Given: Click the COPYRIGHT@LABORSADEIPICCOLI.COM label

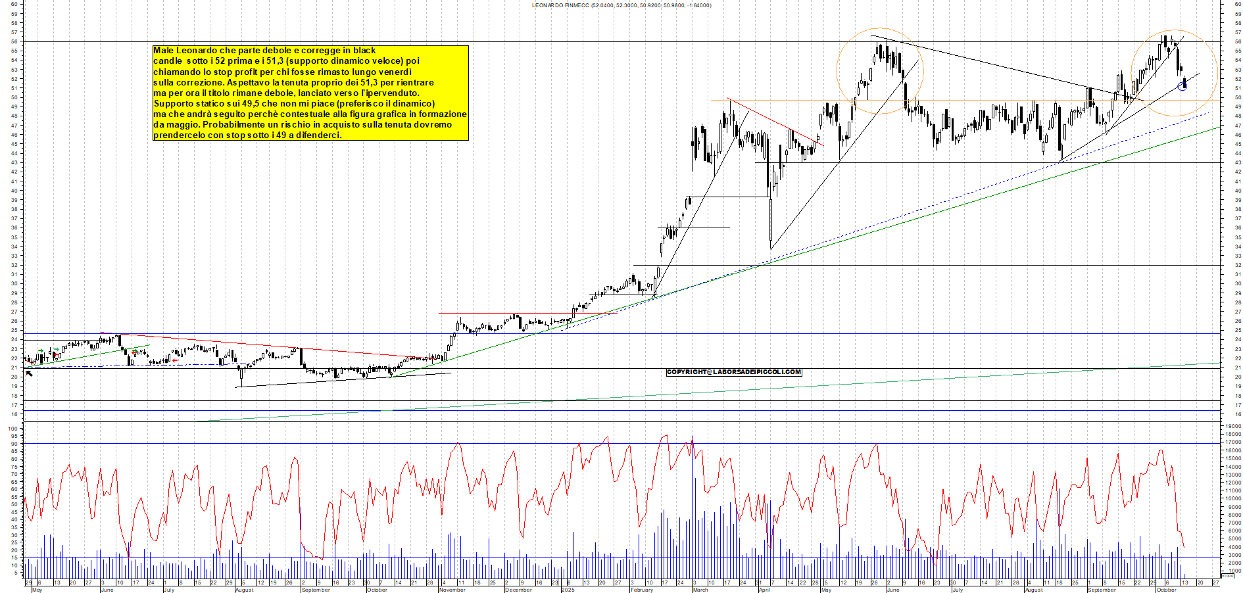Looking at the screenshot, I should point(734,372).
